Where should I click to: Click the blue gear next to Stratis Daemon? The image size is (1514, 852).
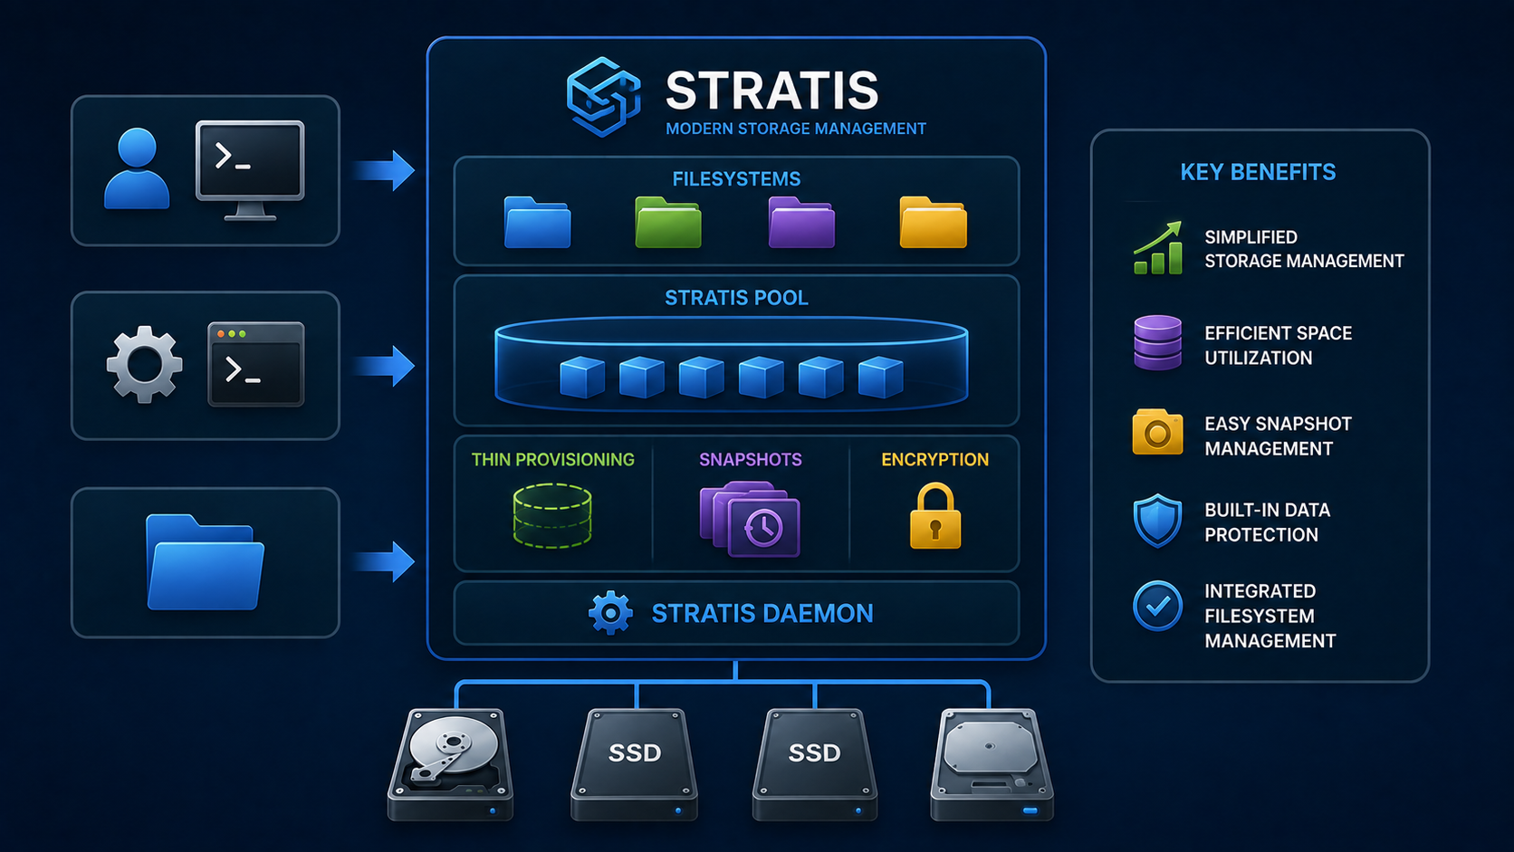coord(610,613)
